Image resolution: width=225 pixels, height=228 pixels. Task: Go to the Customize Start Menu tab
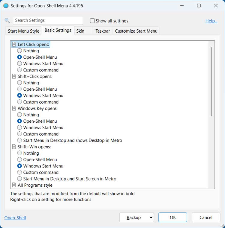(x=136, y=31)
